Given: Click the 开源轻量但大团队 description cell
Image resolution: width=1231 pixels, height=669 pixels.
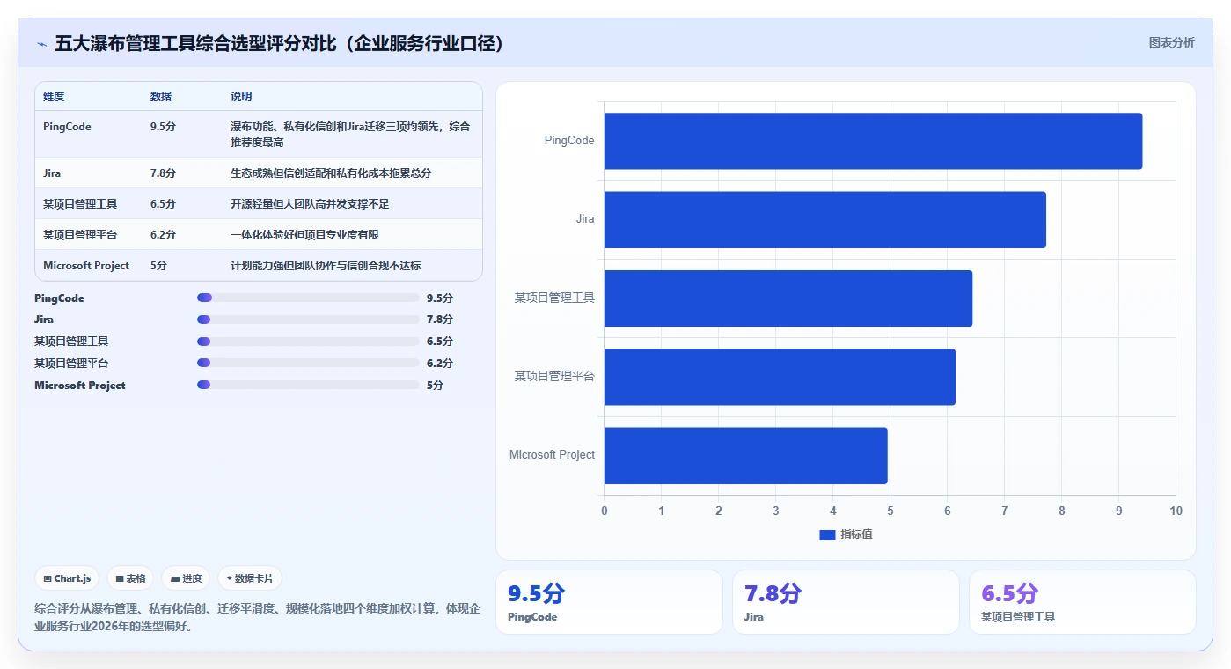Looking at the screenshot, I should point(310,204).
